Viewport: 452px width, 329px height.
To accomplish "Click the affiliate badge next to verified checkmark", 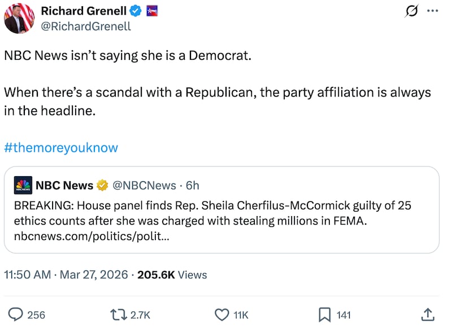I will tap(151, 11).
